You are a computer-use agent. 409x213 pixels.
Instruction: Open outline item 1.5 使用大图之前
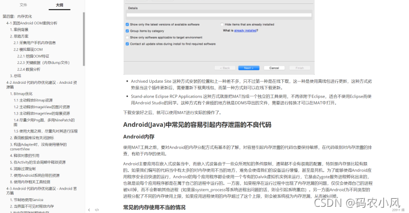(45, 131)
